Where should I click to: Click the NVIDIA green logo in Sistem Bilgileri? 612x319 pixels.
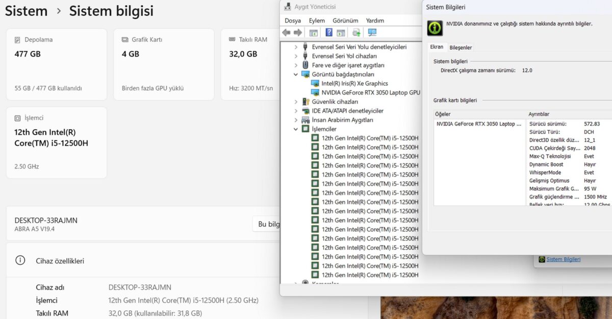pos(435,28)
